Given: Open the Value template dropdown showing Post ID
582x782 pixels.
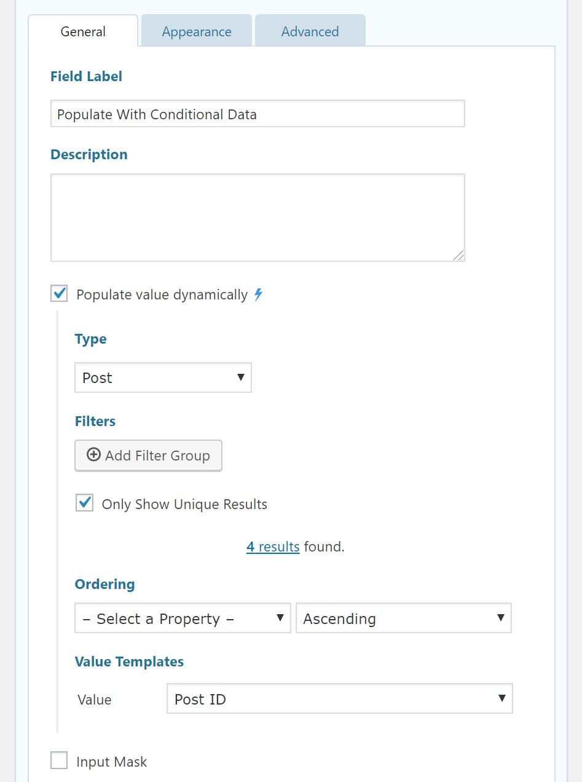Looking at the screenshot, I should click(339, 699).
